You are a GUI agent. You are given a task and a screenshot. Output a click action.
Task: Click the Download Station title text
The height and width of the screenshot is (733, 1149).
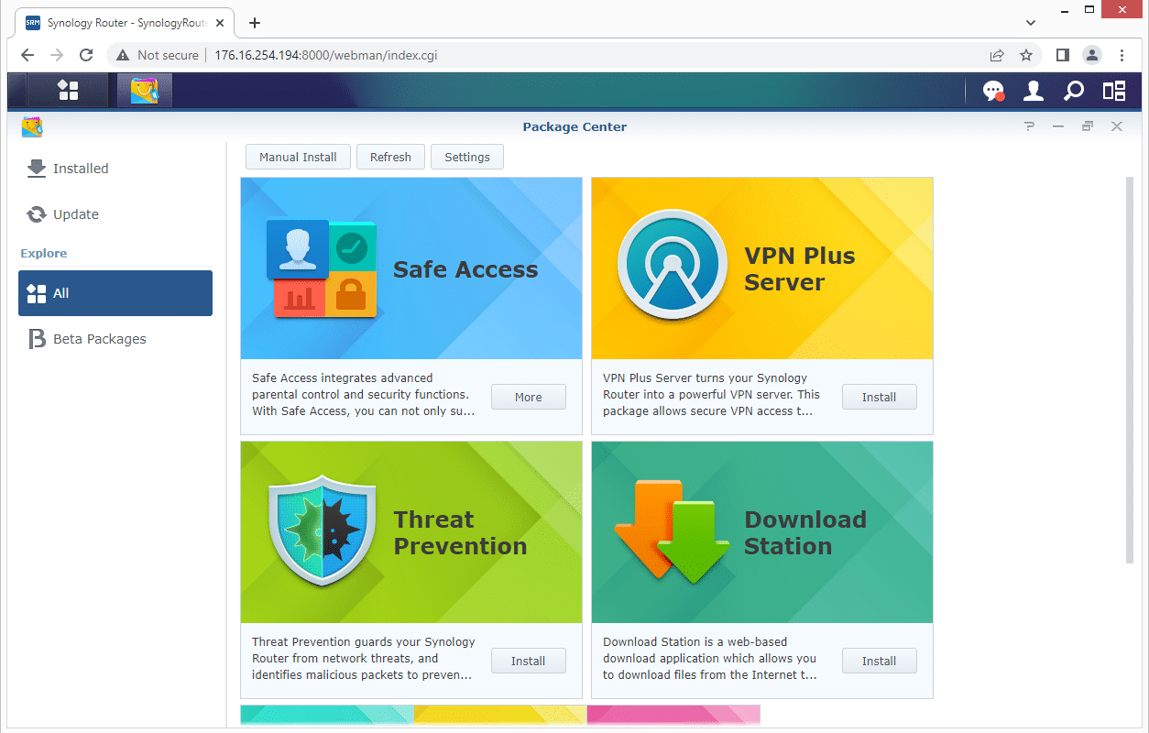coord(805,533)
